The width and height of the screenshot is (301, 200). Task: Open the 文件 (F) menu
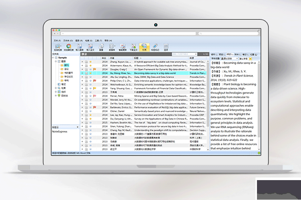coord(57,41)
